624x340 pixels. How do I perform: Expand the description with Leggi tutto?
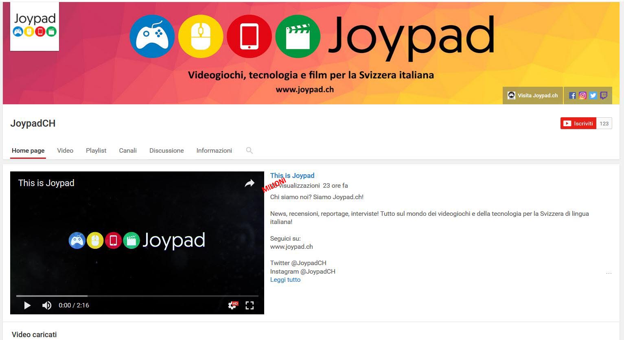285,280
